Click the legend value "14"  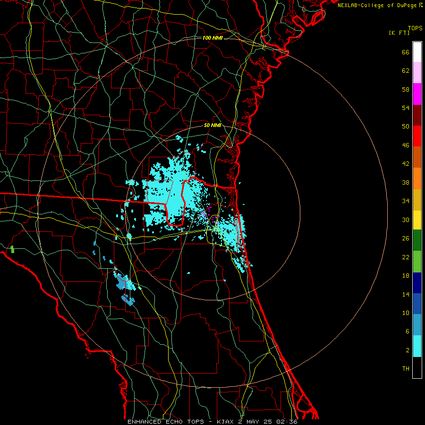click(406, 294)
